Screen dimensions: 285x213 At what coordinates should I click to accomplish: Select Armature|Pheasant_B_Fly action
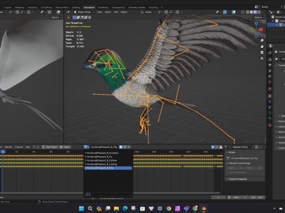pyautogui.click(x=108, y=157)
